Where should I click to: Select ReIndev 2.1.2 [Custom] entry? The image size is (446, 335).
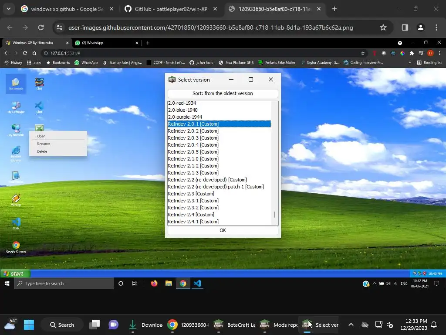(219, 166)
